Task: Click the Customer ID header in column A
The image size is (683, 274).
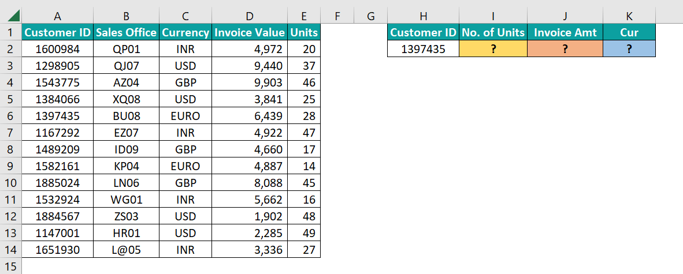Action: [x=57, y=32]
